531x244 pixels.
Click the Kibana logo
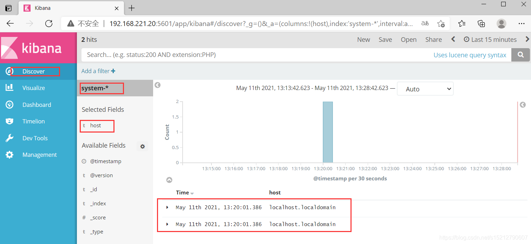coord(38,47)
